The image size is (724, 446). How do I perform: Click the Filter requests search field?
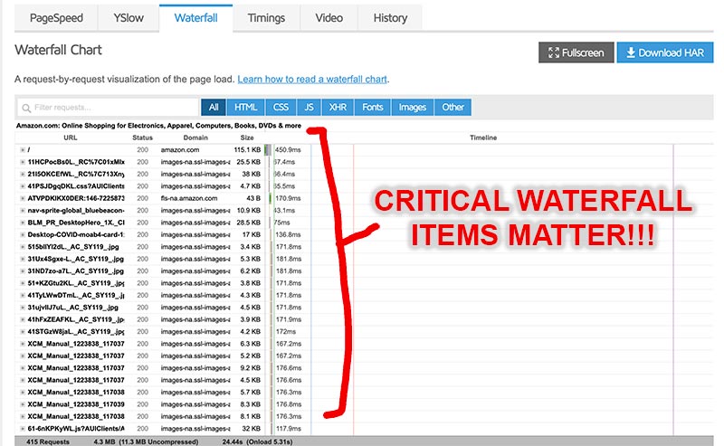coord(107,107)
